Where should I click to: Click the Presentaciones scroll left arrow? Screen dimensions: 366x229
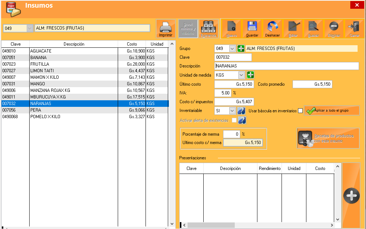[x=184, y=225]
